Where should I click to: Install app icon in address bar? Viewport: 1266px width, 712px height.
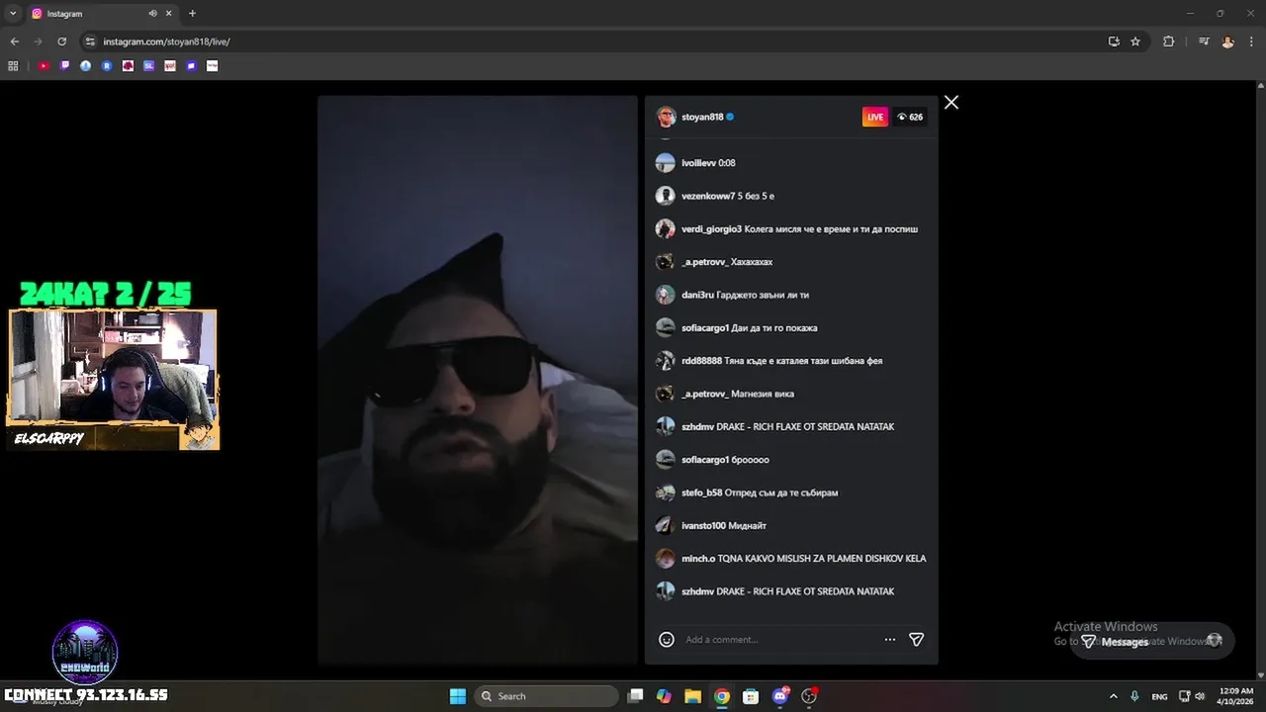[x=1114, y=42]
